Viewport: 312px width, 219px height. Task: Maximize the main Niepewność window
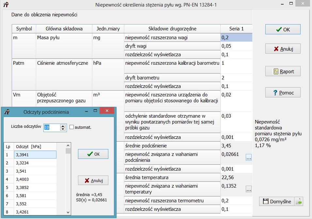291,4
